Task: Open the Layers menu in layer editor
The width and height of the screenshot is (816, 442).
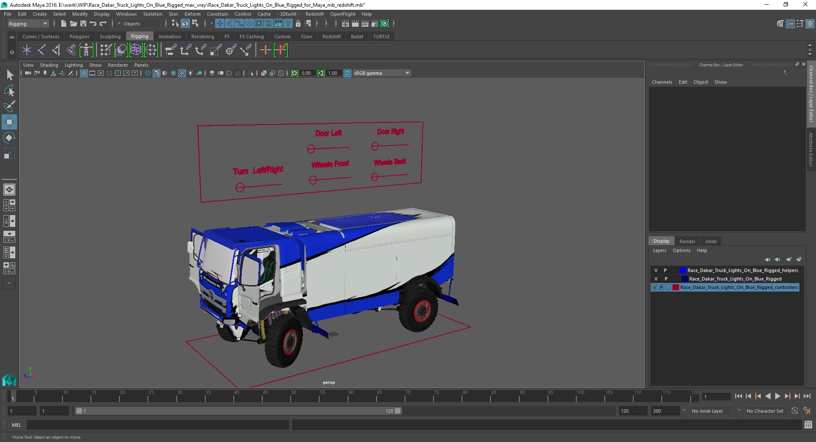Action: [660, 250]
